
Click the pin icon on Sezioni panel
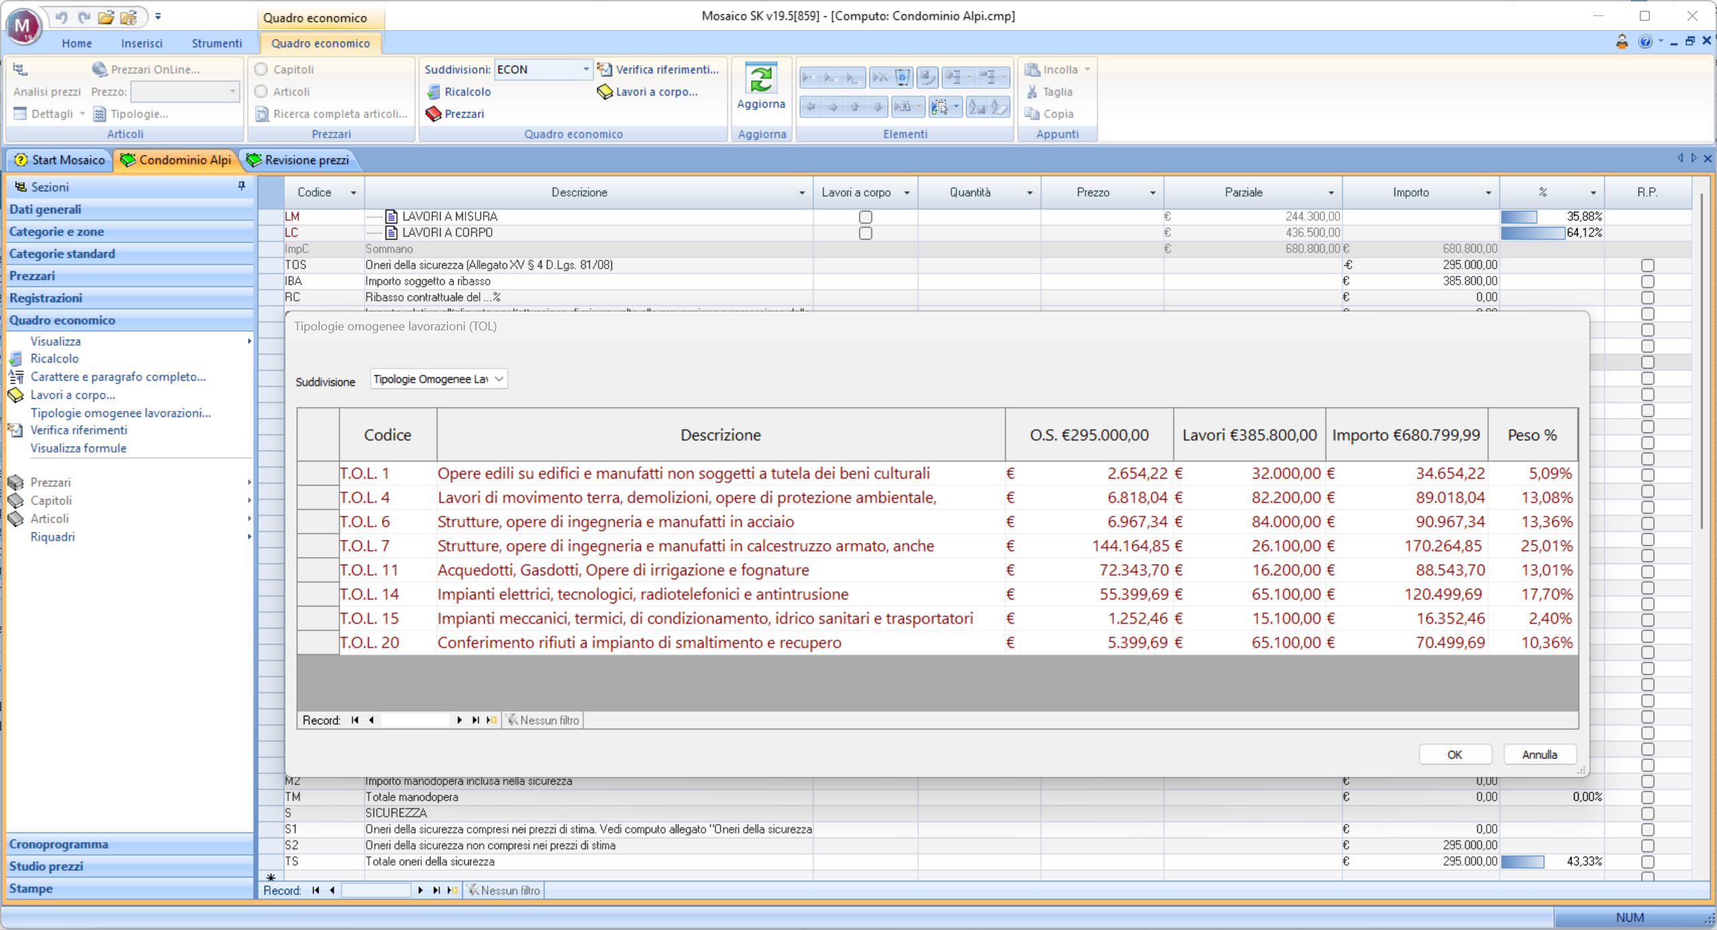pyautogui.click(x=242, y=186)
